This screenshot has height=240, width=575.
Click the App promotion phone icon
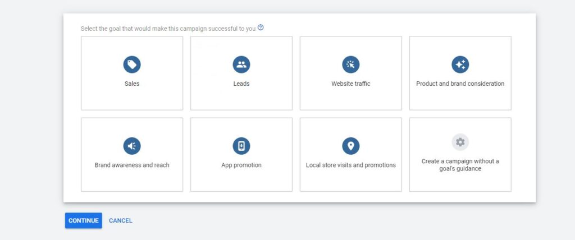click(x=241, y=146)
